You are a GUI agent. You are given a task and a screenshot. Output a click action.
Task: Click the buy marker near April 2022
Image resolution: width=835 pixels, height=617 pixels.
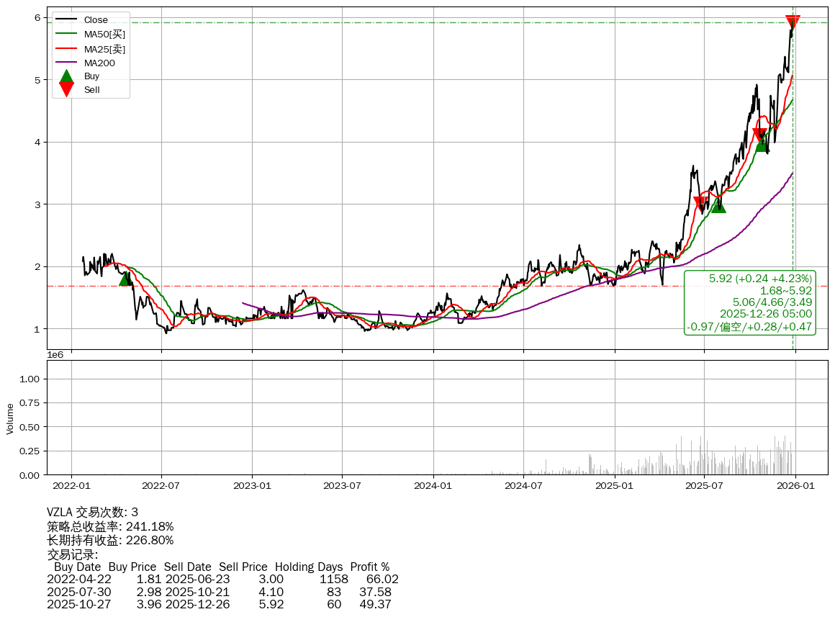[x=126, y=279]
